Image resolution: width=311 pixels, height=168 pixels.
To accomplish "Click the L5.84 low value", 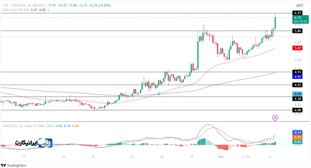I will pyautogui.click(x=73, y=5).
